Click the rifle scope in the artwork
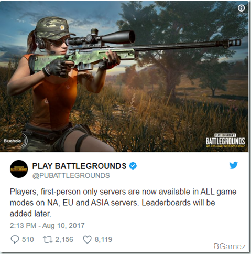 101,38
